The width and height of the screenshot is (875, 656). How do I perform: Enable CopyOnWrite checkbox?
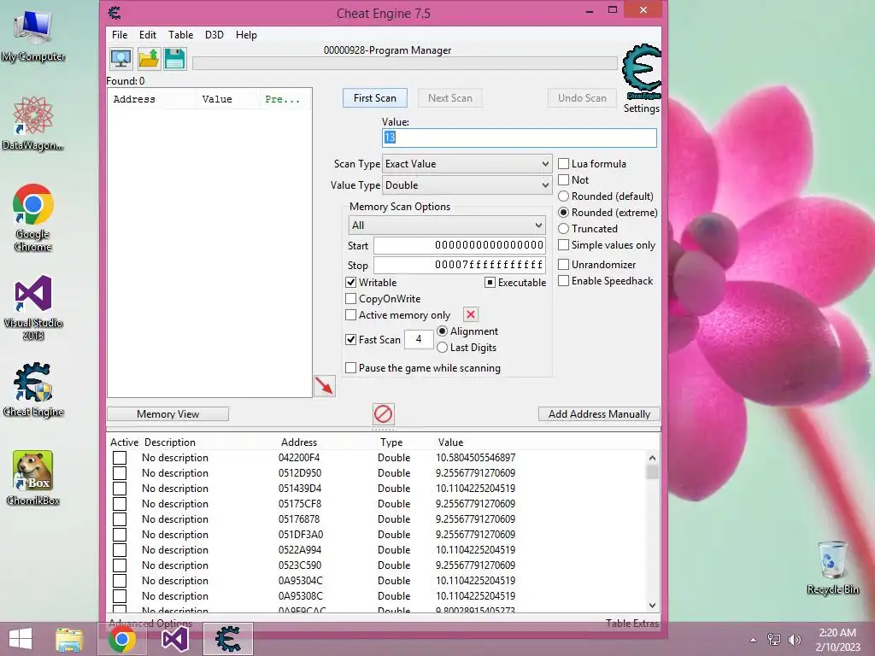(x=351, y=298)
